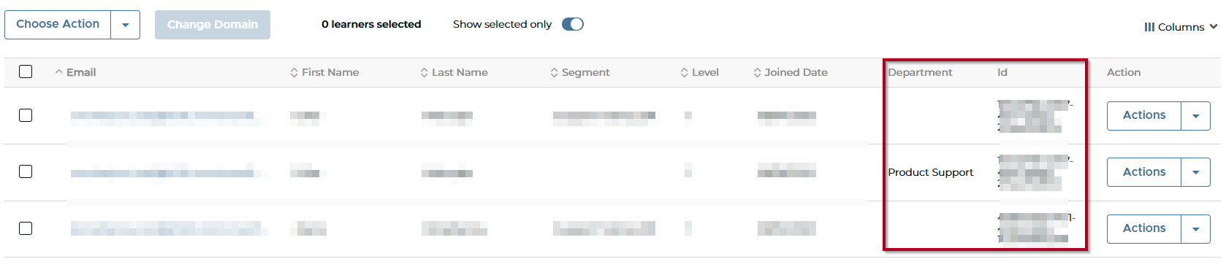This screenshot has width=1226, height=267.
Task: Expand the Choose Action dropdown arrow
Action: coord(125,25)
